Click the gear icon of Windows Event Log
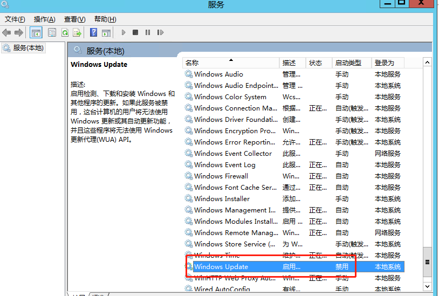 (189, 165)
